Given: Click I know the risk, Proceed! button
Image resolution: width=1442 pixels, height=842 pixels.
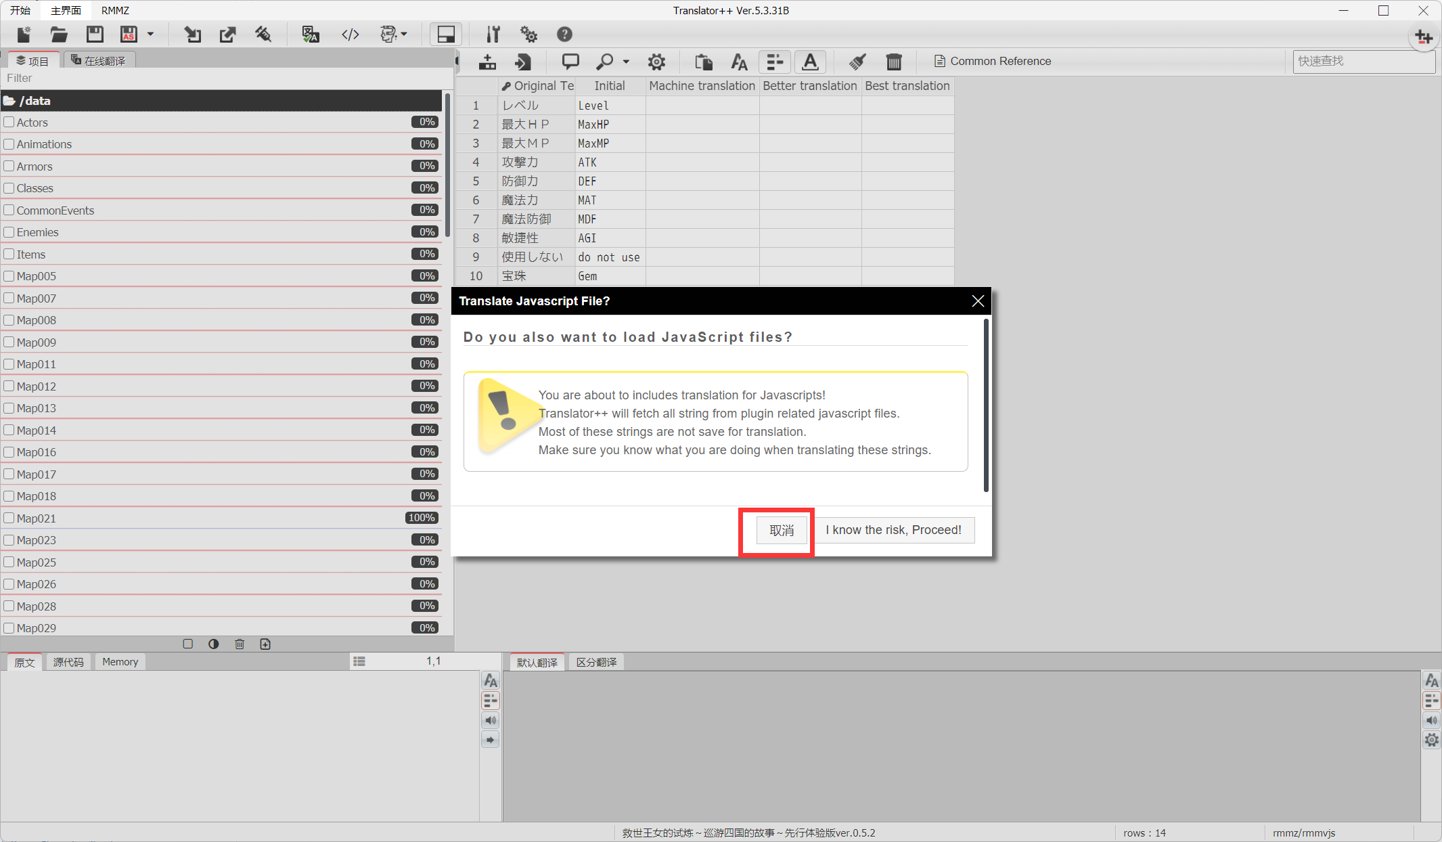Looking at the screenshot, I should (x=893, y=530).
